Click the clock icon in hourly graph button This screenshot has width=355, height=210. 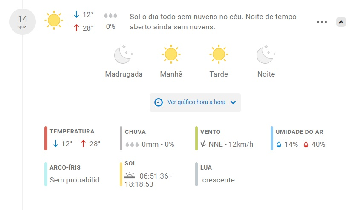click(x=159, y=102)
